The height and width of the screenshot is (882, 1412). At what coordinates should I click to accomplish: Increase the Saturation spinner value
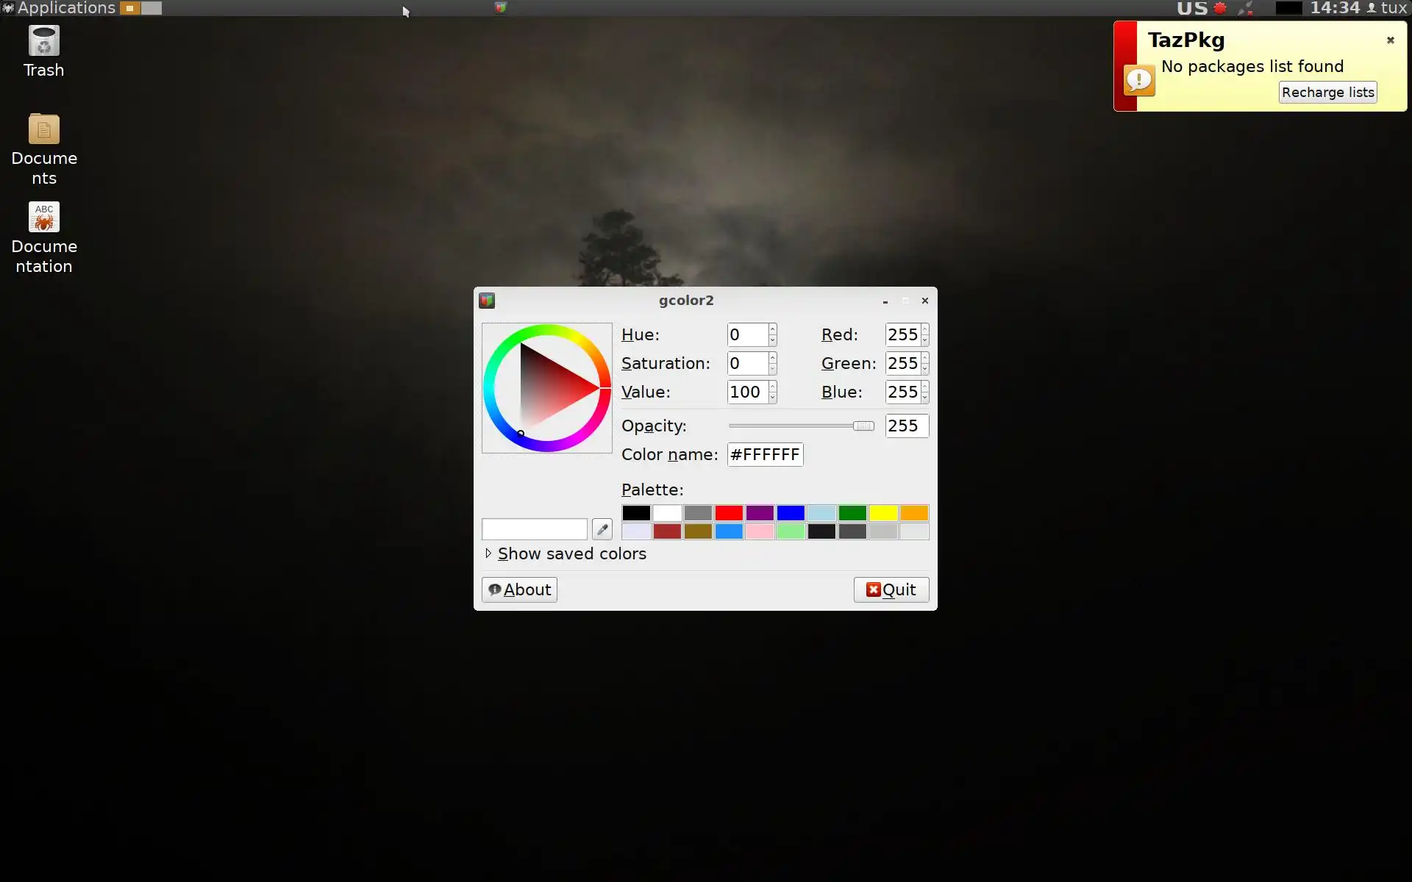(772, 358)
